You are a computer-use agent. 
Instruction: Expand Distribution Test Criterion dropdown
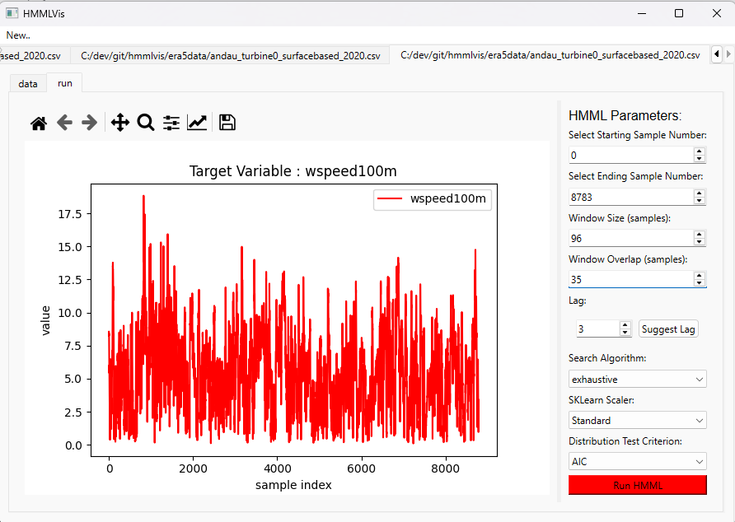click(x=637, y=462)
